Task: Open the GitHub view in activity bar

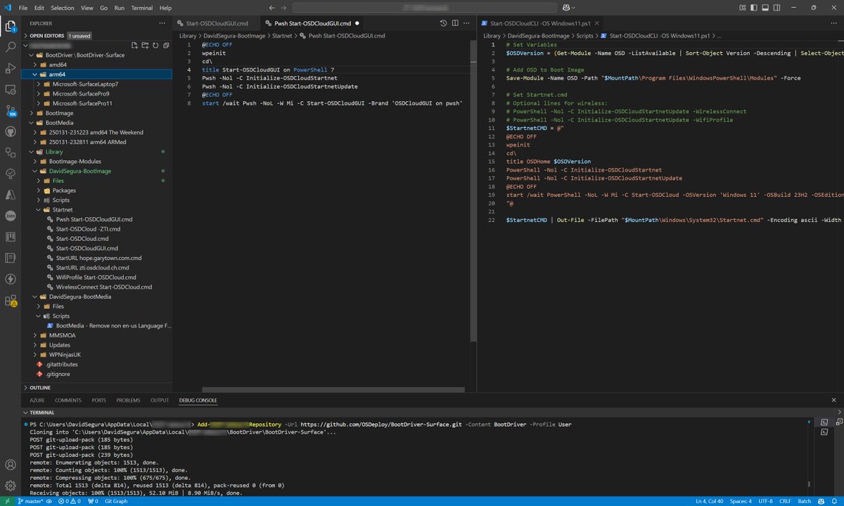Action: [x=11, y=131]
